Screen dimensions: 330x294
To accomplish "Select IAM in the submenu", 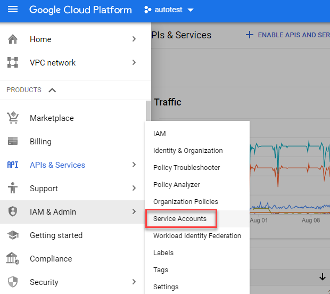I will 160,134.
